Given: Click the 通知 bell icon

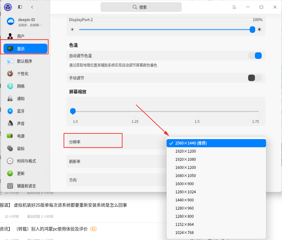Looking at the screenshot, I should (x=10, y=98).
